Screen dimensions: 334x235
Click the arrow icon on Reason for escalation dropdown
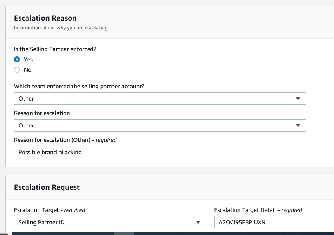298,125
